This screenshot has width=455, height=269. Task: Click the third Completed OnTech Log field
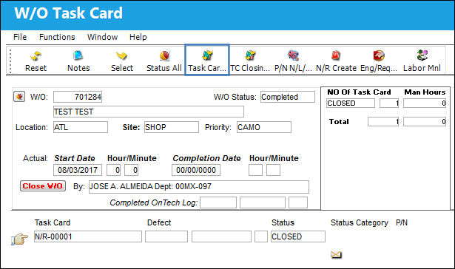coord(298,202)
